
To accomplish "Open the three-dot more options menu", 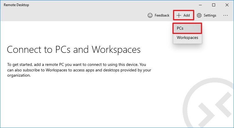I will 226,15.
